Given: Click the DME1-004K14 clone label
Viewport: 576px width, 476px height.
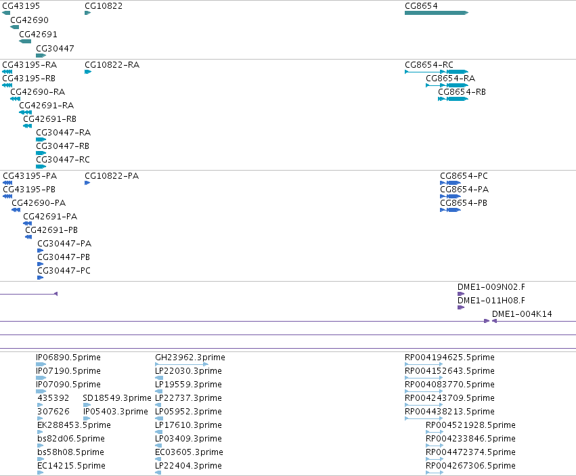Looking at the screenshot, I should (x=522, y=314).
